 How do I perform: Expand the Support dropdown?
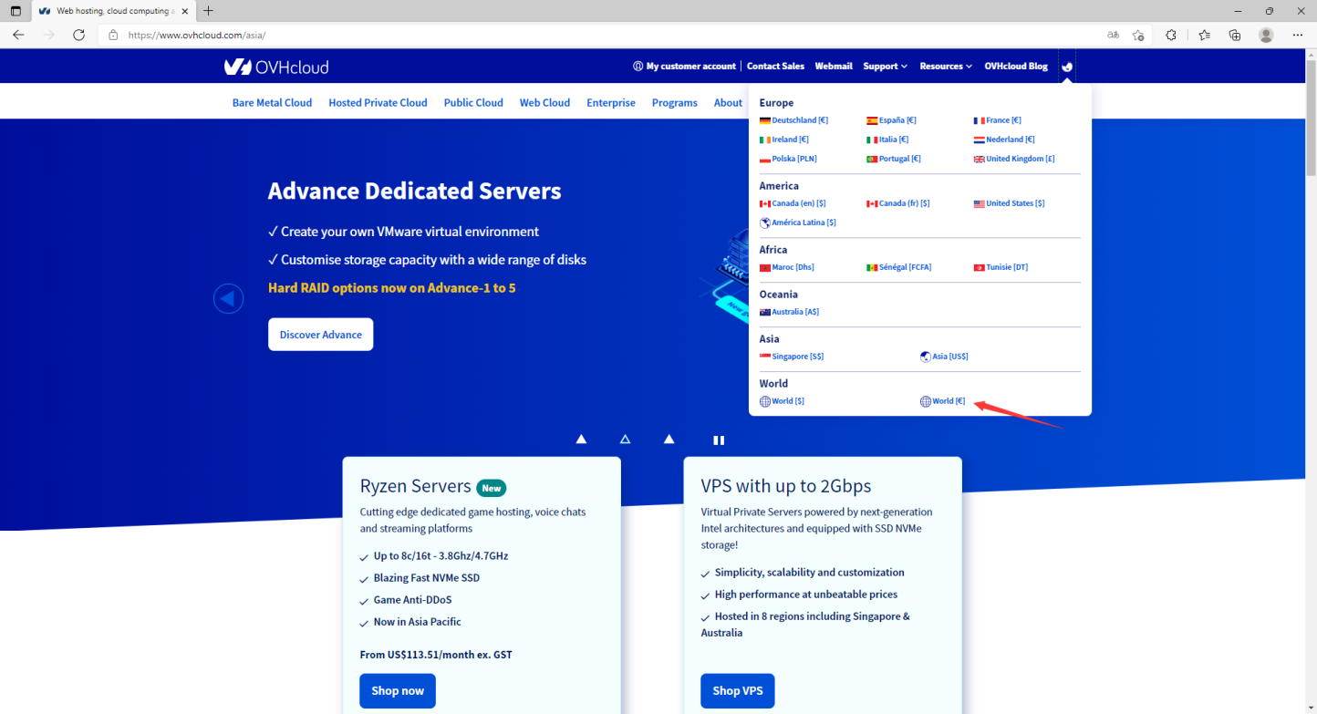[x=885, y=67]
